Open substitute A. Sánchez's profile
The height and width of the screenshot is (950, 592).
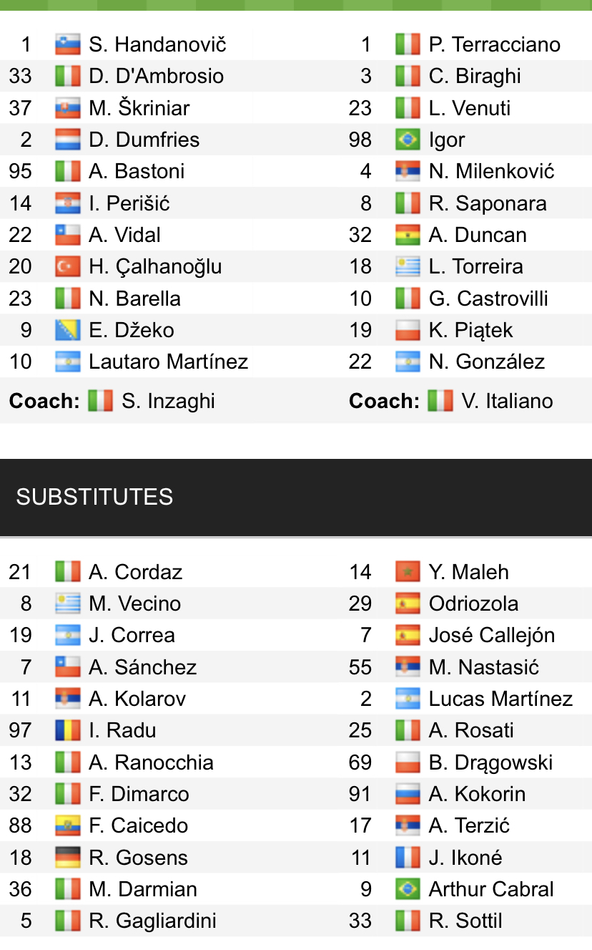pos(142,668)
